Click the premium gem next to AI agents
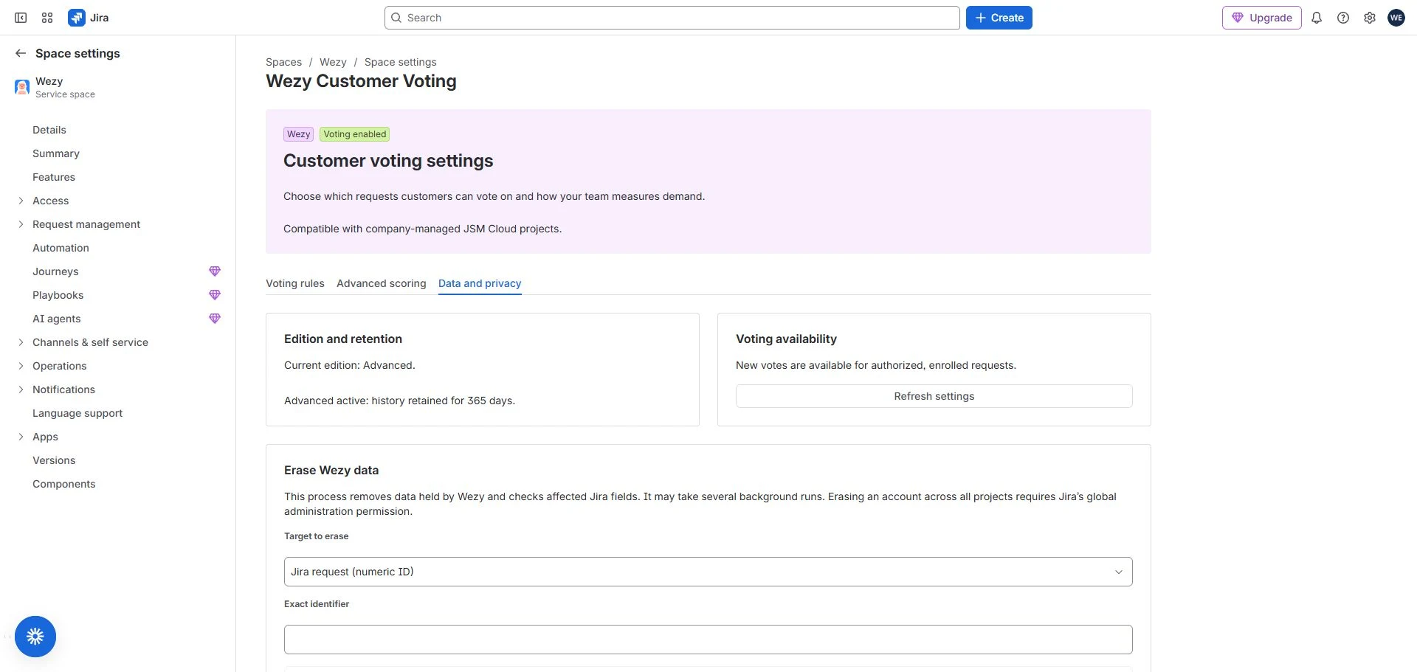The height and width of the screenshot is (672, 1417). pyautogui.click(x=215, y=319)
